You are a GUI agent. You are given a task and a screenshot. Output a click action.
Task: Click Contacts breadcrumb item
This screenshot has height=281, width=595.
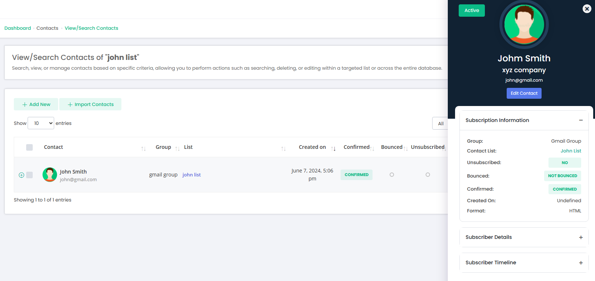[47, 28]
